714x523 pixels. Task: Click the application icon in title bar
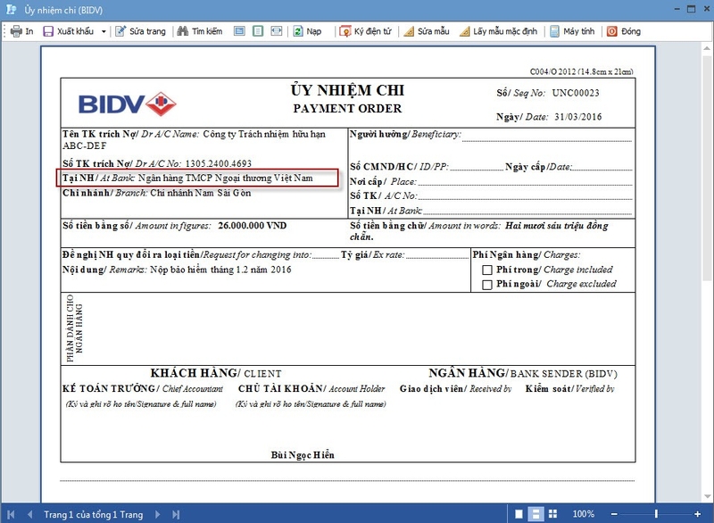coord(11,10)
